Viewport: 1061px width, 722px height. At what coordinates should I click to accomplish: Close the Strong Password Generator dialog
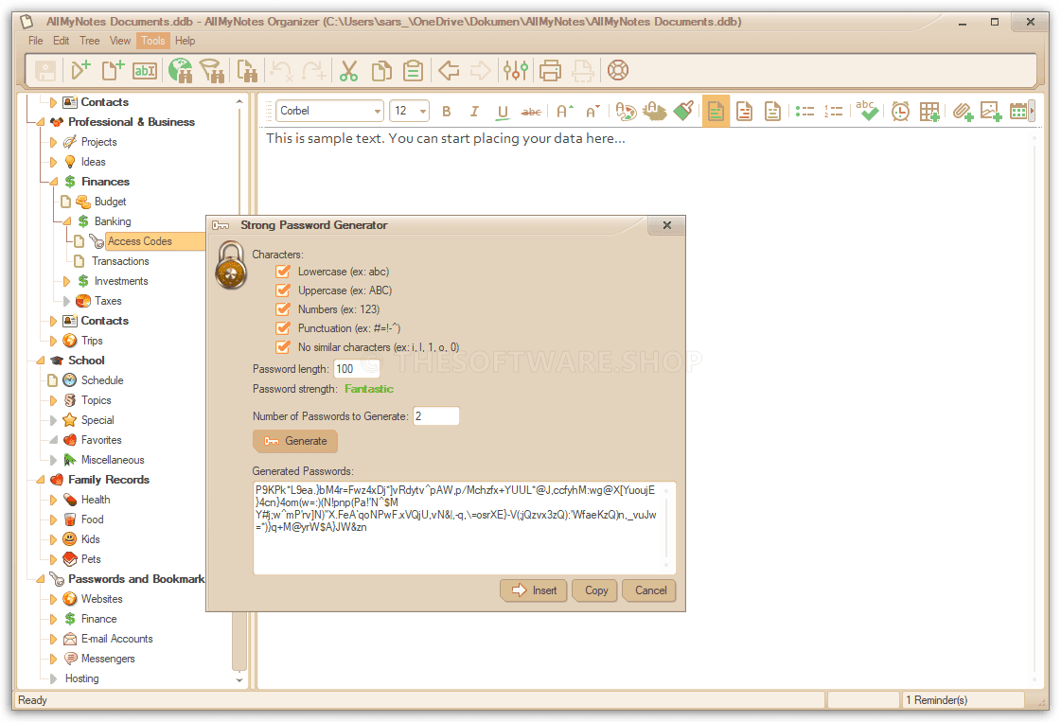pyautogui.click(x=667, y=225)
